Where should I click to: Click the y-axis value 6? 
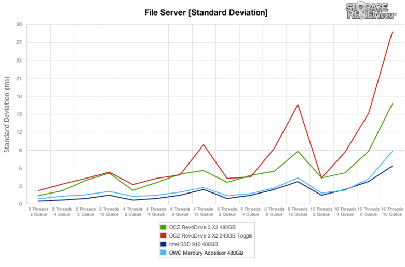21,168
